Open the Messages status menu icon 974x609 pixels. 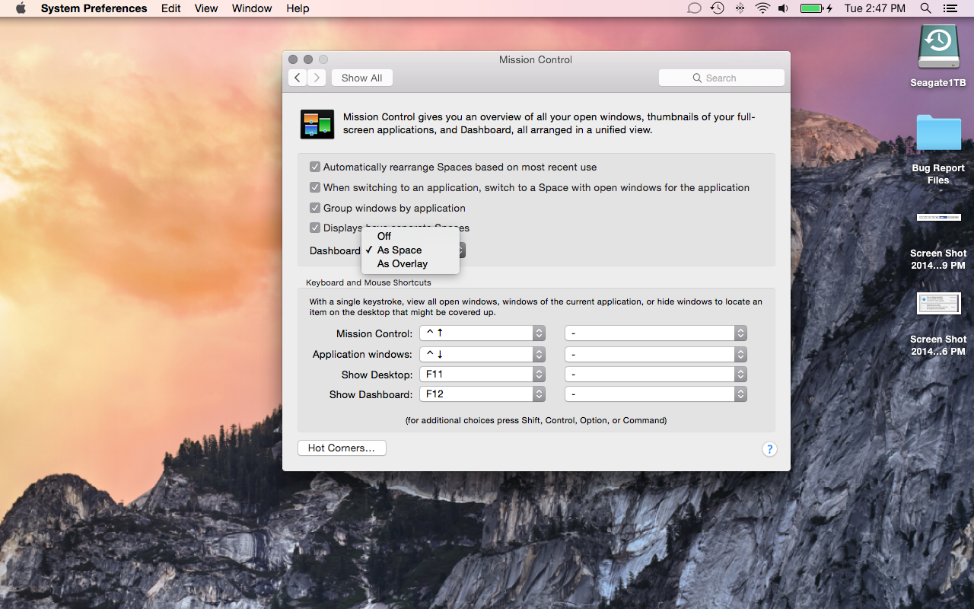click(x=694, y=8)
